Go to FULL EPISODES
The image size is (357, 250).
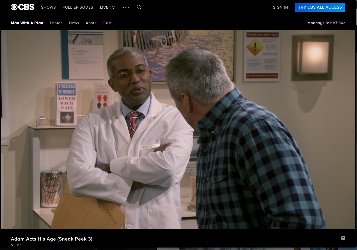(78, 7)
